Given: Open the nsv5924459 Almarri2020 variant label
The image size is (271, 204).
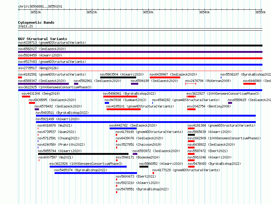Looking at the screenshot, I should 40,55.
